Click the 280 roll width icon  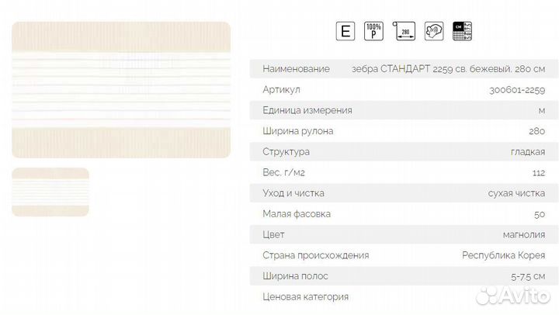click(x=404, y=31)
